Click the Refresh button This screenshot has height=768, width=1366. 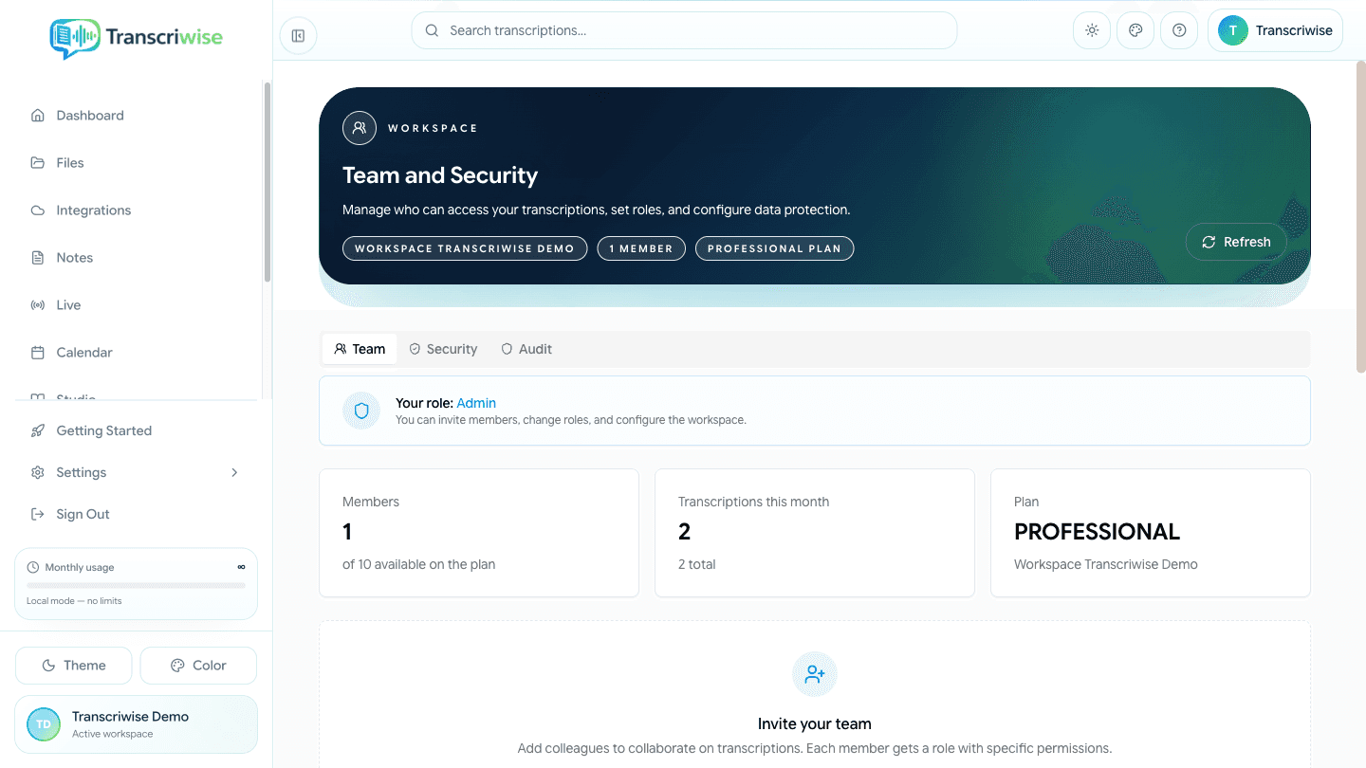(1236, 242)
